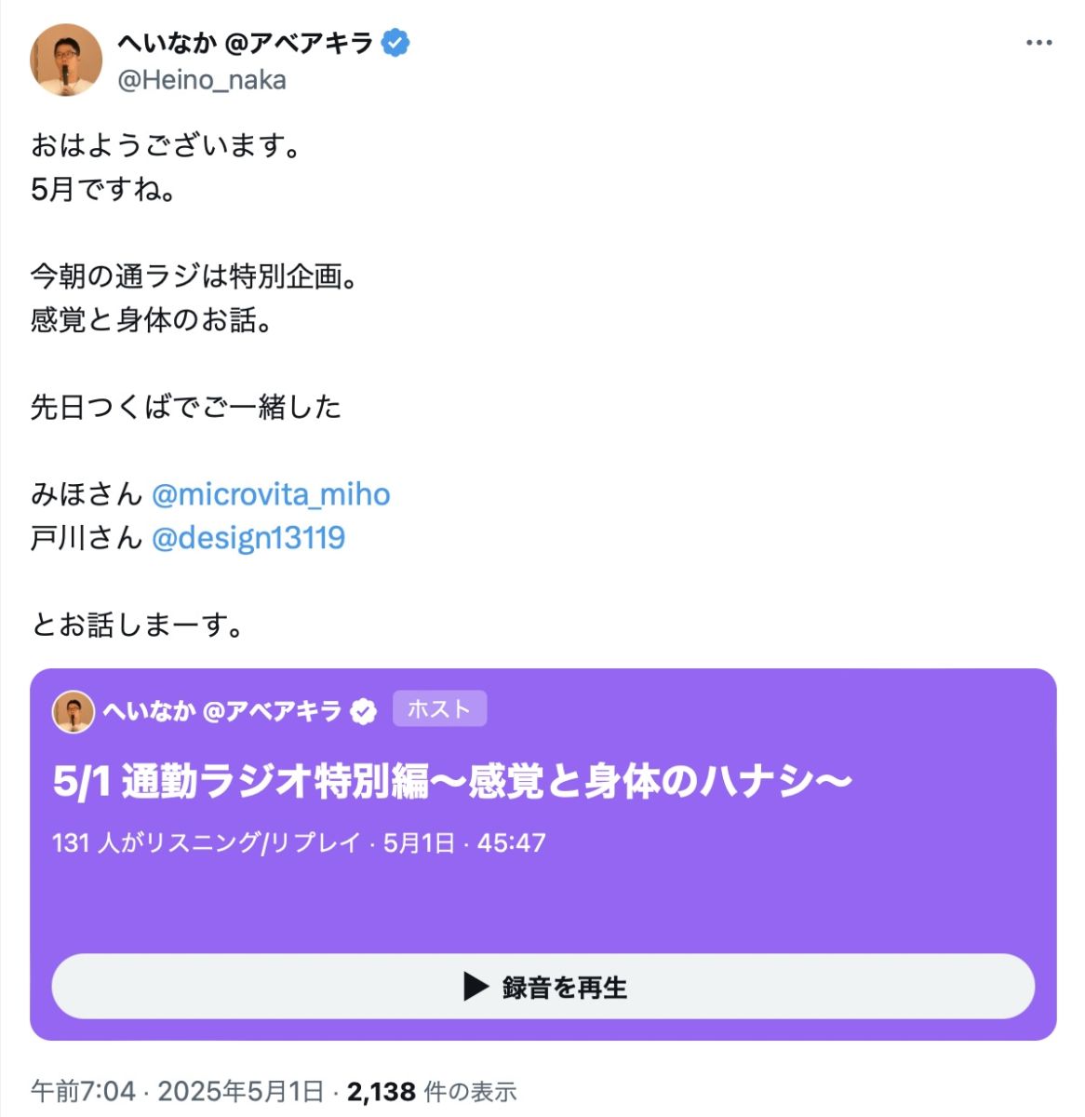Click the white verified badge in Space card

click(x=364, y=712)
